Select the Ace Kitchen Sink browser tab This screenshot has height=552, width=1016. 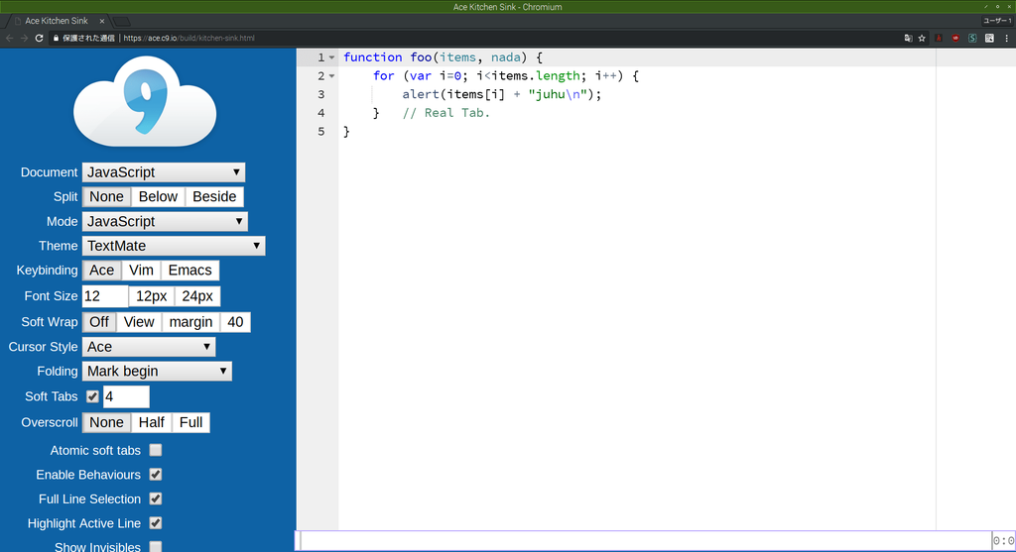point(58,21)
